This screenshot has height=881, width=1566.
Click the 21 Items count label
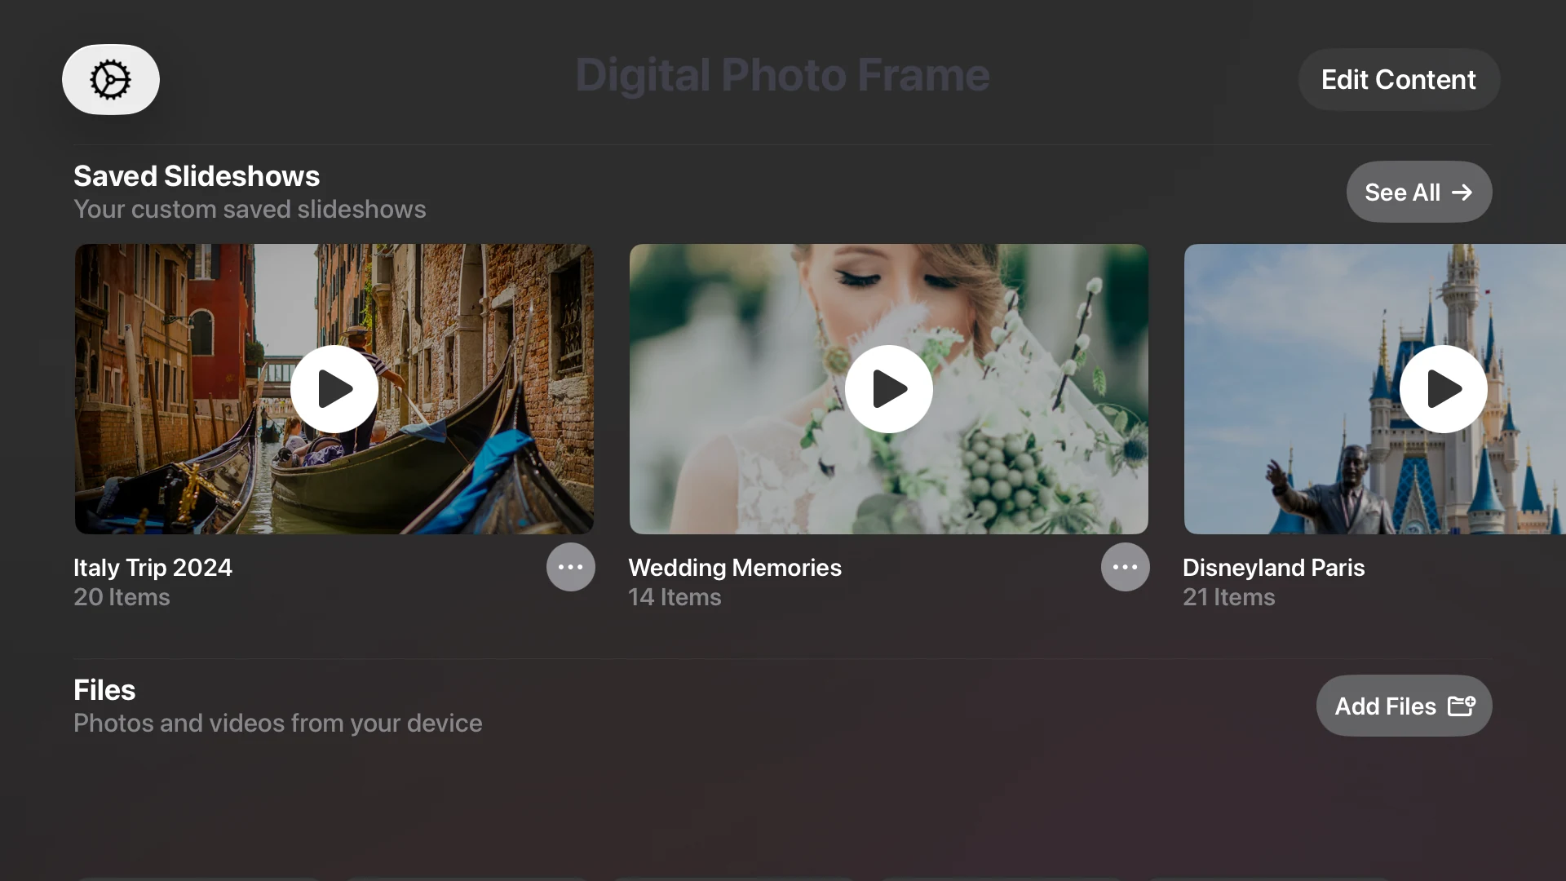(1229, 597)
